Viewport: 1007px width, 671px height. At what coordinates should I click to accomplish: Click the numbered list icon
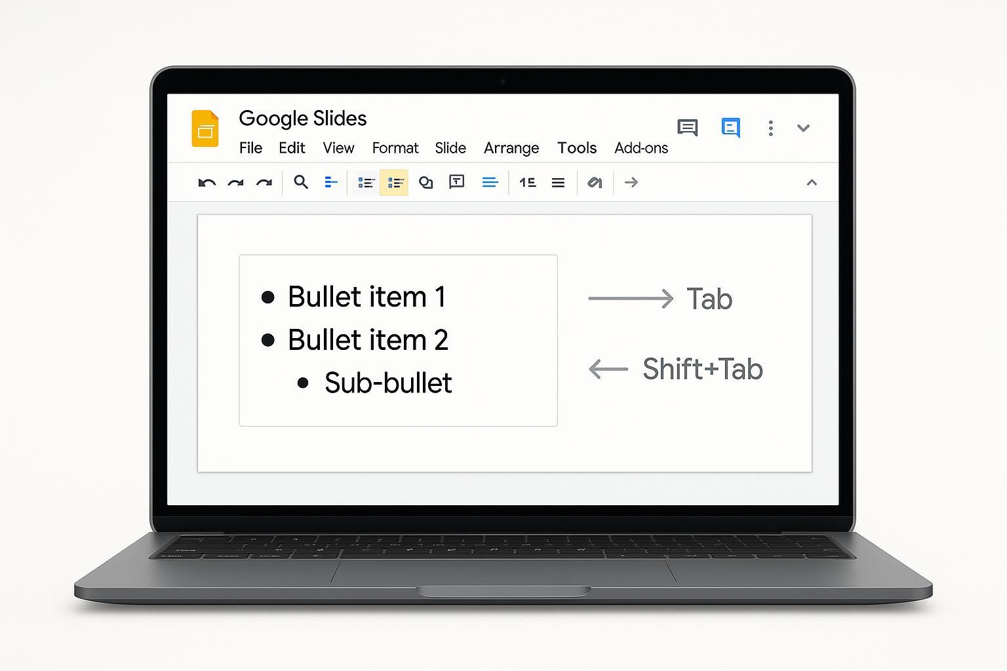527,182
